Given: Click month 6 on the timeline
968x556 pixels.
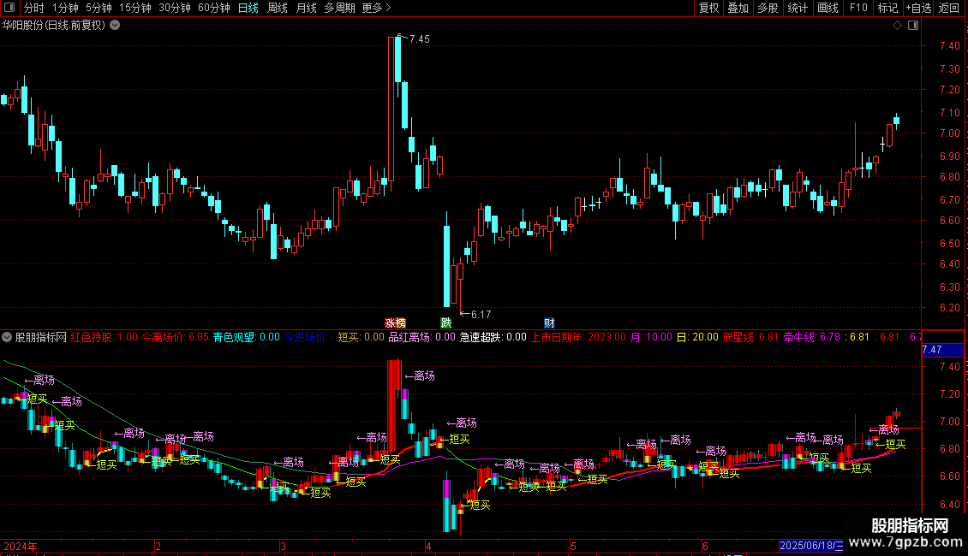Looking at the screenshot, I should [x=704, y=546].
